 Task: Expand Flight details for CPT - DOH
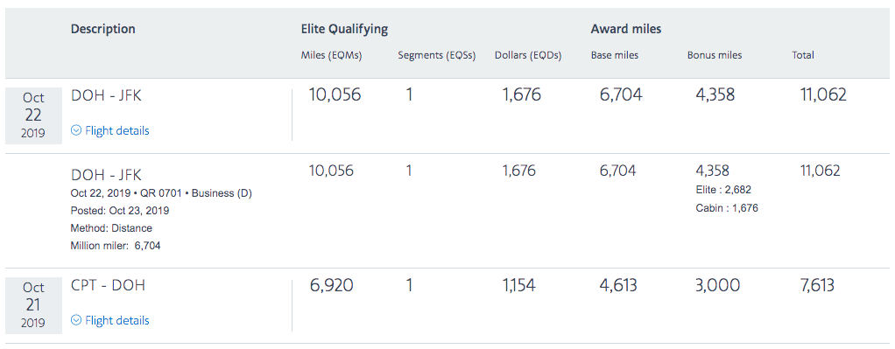pos(110,320)
